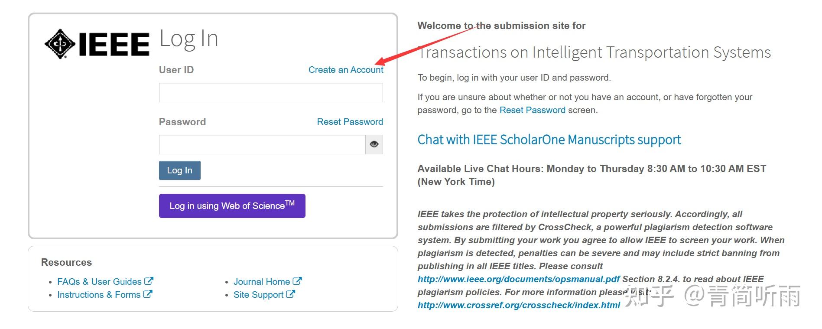Open FAQs & User Guides resource
822x329 pixels.
99,282
